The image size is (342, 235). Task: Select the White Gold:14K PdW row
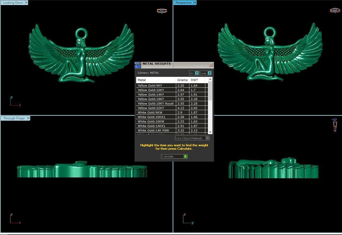172,130
